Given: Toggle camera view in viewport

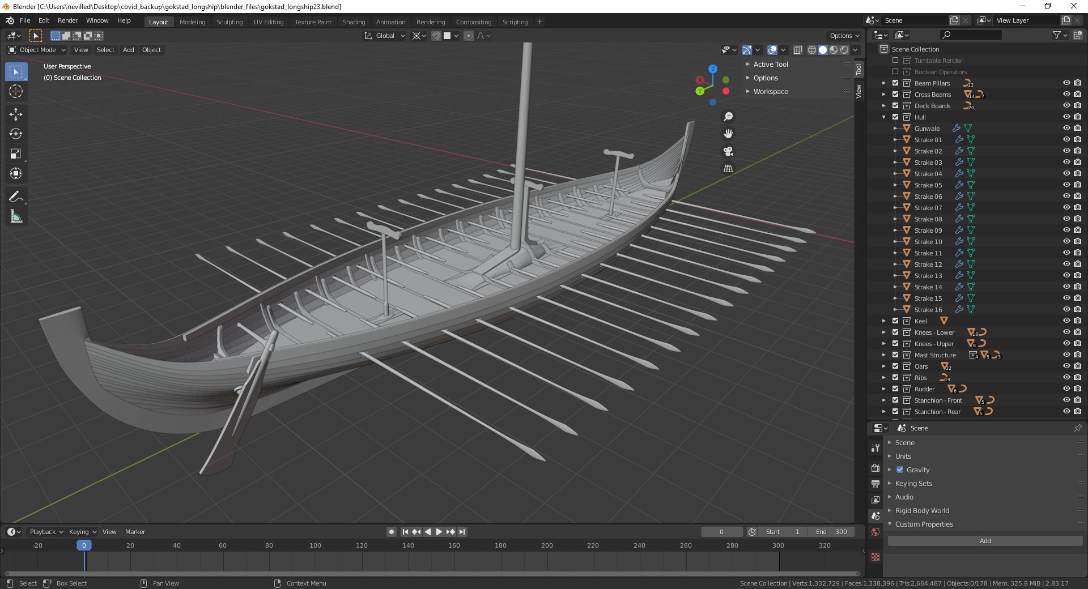Looking at the screenshot, I should click(x=728, y=151).
